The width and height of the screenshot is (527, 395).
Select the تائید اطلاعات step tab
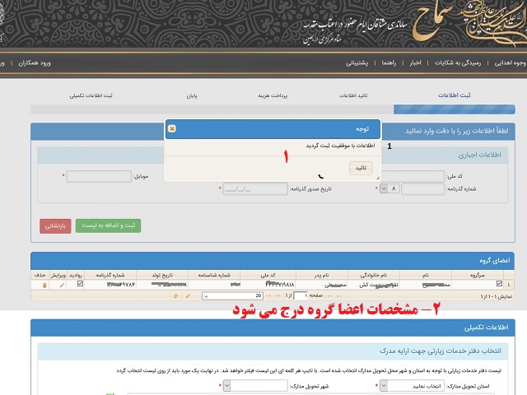(x=353, y=95)
